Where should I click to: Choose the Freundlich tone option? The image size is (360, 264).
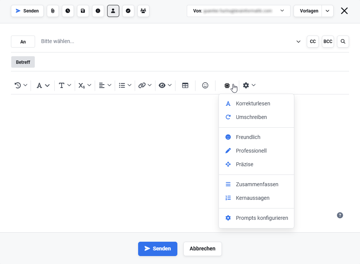point(257,137)
